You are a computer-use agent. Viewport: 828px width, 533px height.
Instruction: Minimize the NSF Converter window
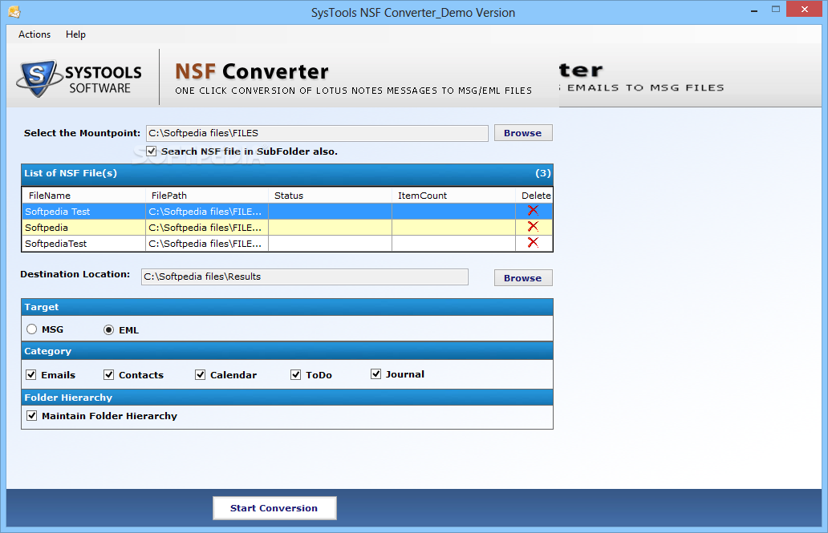[754, 10]
